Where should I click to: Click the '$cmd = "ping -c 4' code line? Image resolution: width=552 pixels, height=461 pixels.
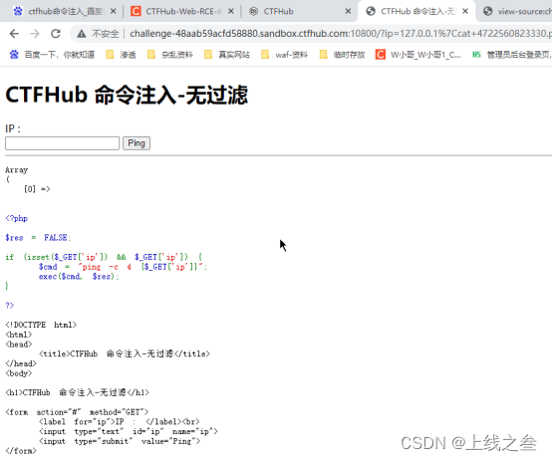click(x=123, y=267)
